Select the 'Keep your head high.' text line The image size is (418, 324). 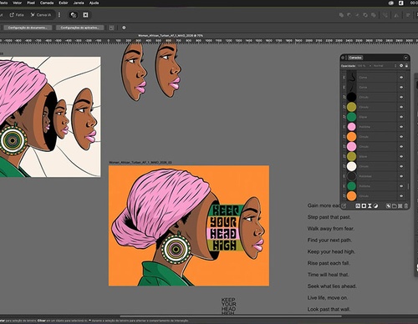(x=331, y=251)
